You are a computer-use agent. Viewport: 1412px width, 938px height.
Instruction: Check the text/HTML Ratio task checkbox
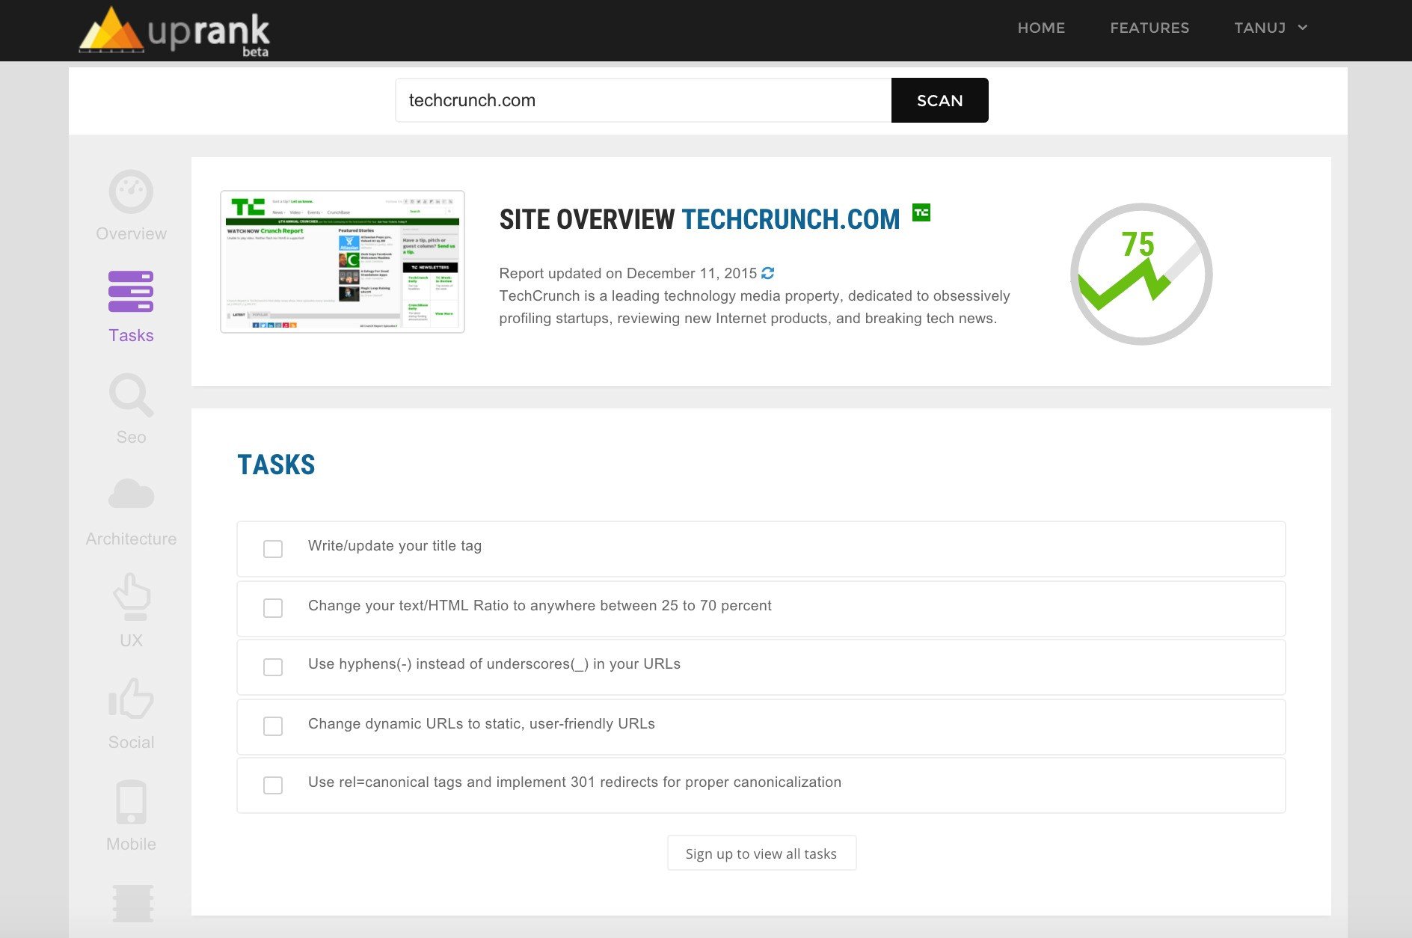tap(273, 608)
